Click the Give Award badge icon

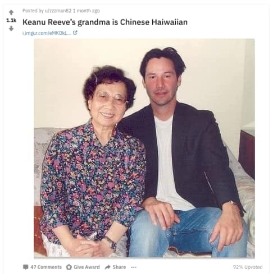pos(69,267)
